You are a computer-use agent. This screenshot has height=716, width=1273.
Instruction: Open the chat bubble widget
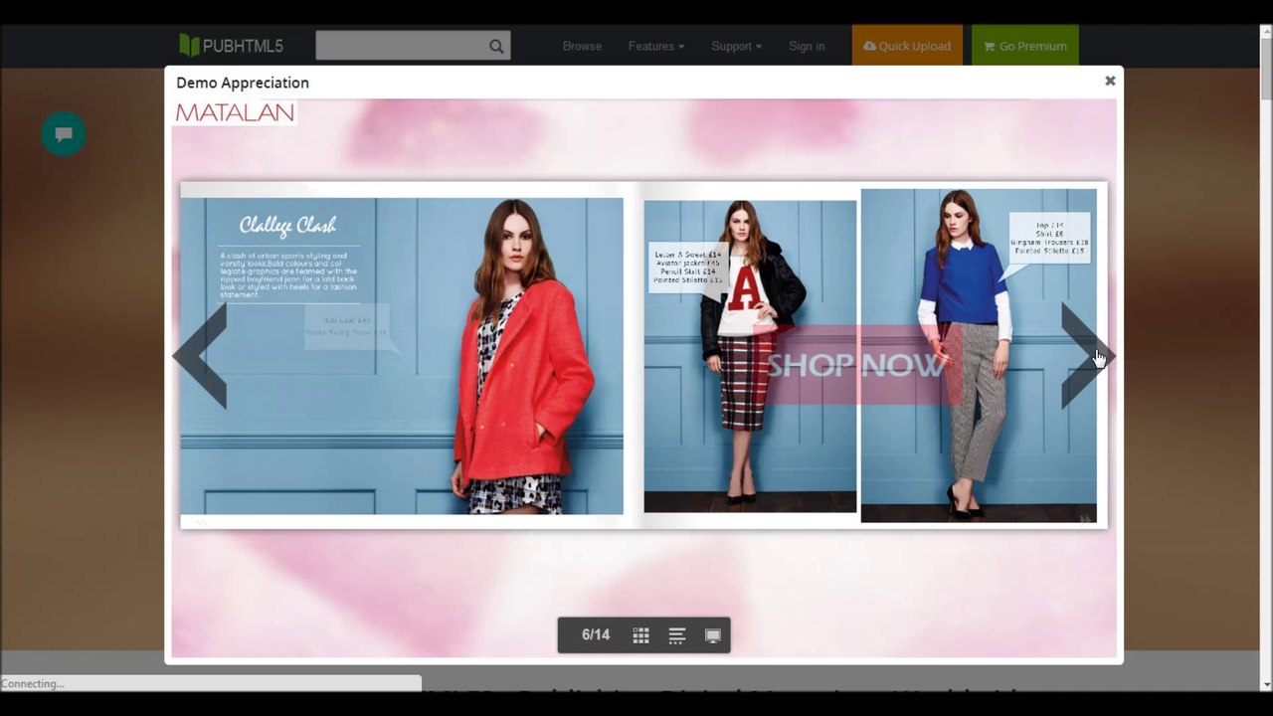coord(64,134)
